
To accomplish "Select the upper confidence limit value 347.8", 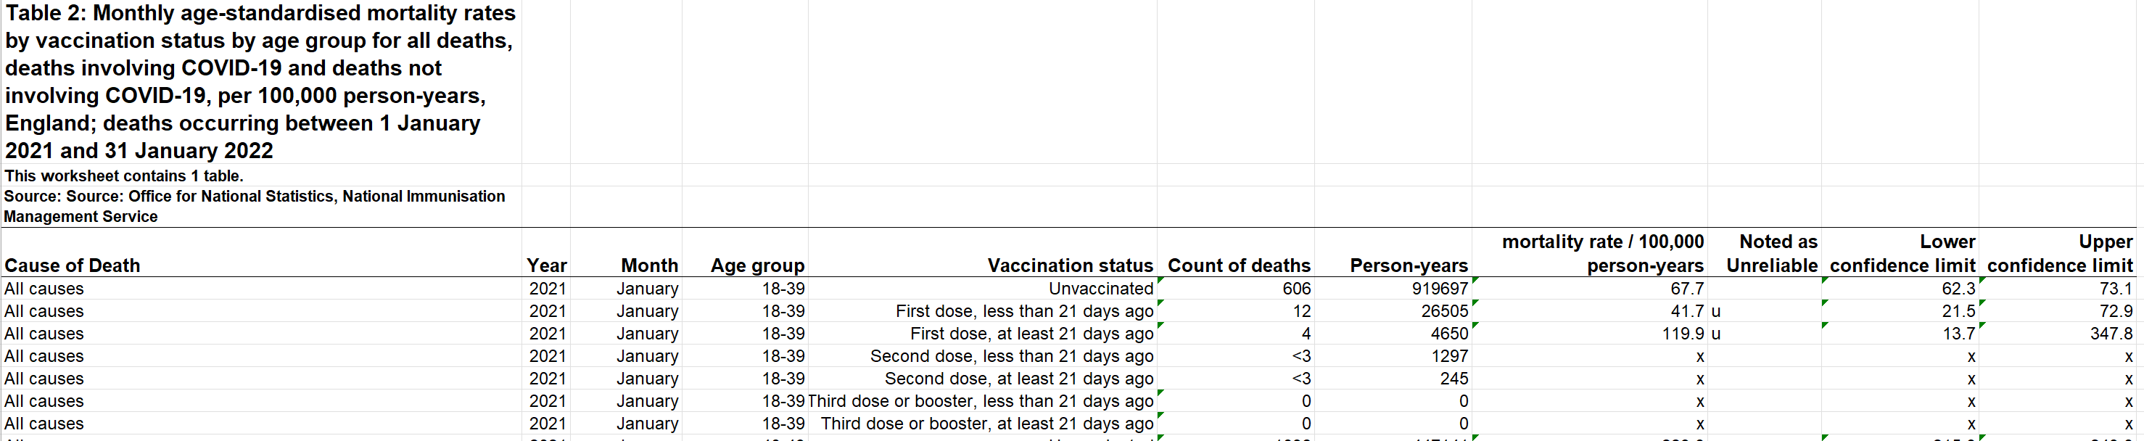I will pyautogui.click(x=2111, y=334).
